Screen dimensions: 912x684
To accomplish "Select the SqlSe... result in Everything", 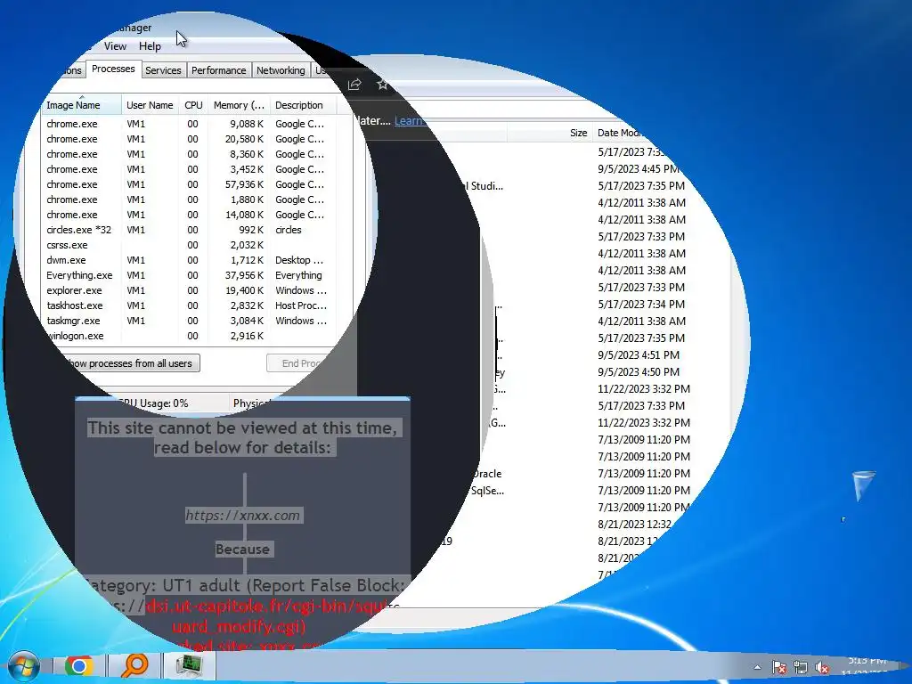I will (487, 491).
